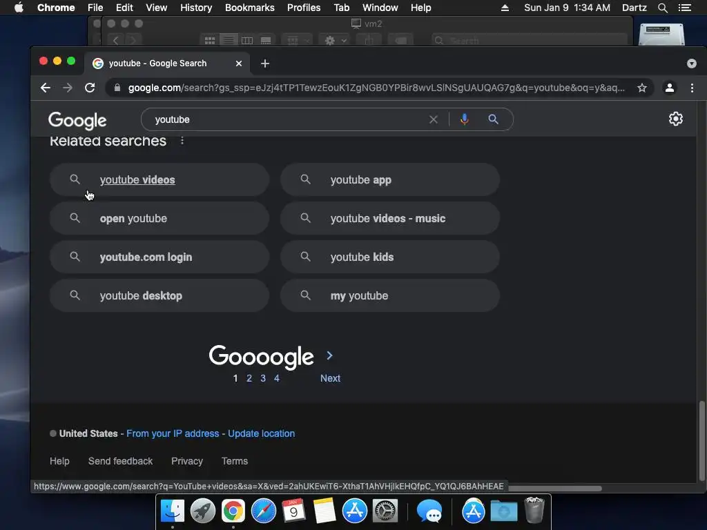Open Send feedback footer link
Screen dimensions: 707x530
point(120,461)
